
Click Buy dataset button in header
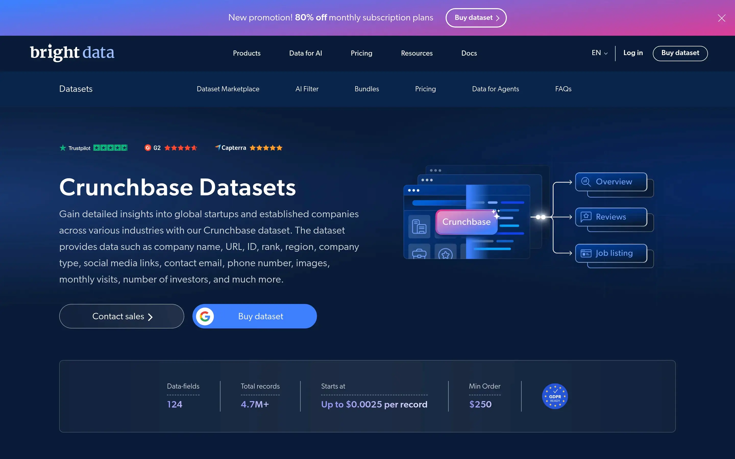(680, 53)
